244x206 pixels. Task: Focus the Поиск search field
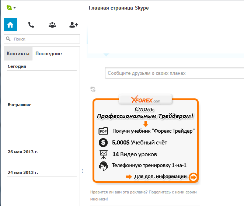[42, 39]
